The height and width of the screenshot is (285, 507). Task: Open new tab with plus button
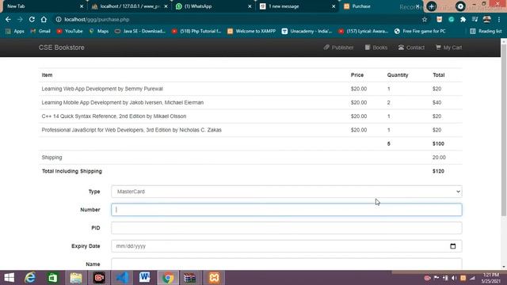431,6
